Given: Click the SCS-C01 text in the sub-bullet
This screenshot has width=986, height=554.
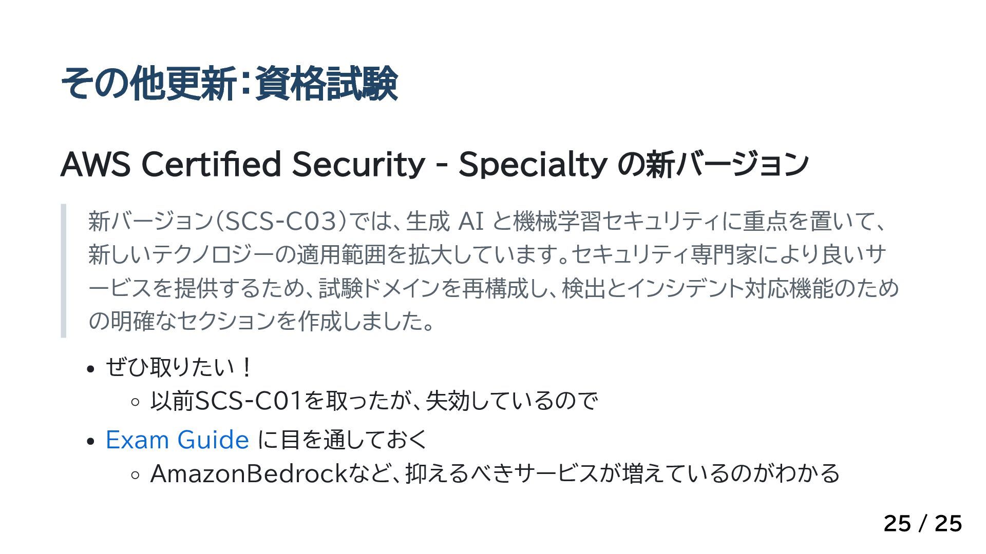Looking at the screenshot, I should point(249,401).
